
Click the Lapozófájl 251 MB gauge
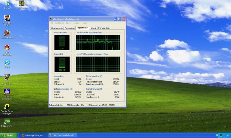pos(62,64)
